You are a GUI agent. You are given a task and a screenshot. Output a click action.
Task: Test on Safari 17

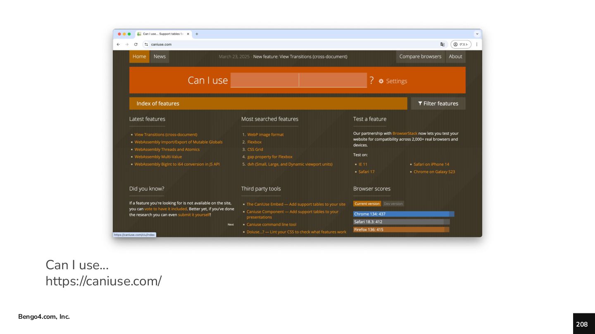[367, 172]
